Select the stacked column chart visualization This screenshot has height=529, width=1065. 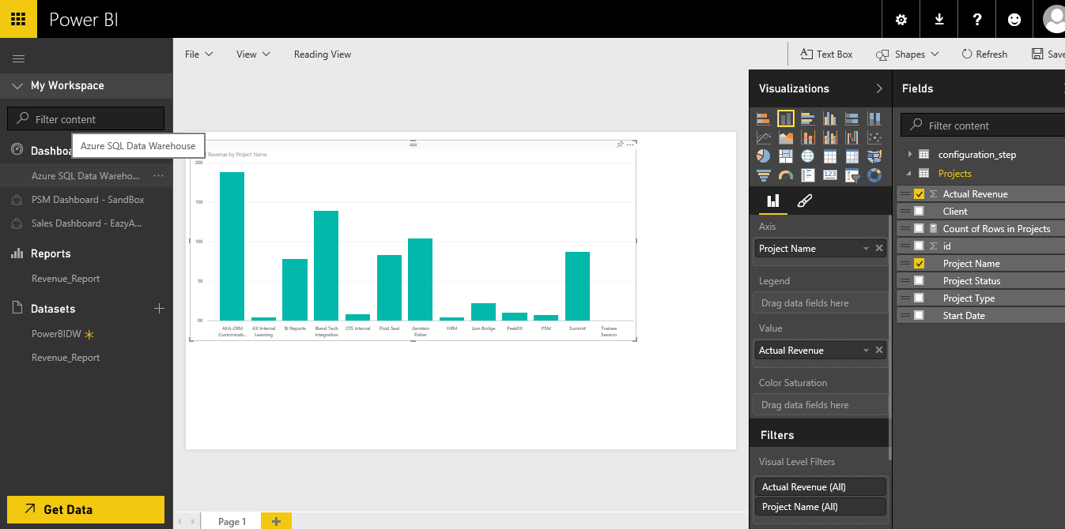[x=785, y=118]
